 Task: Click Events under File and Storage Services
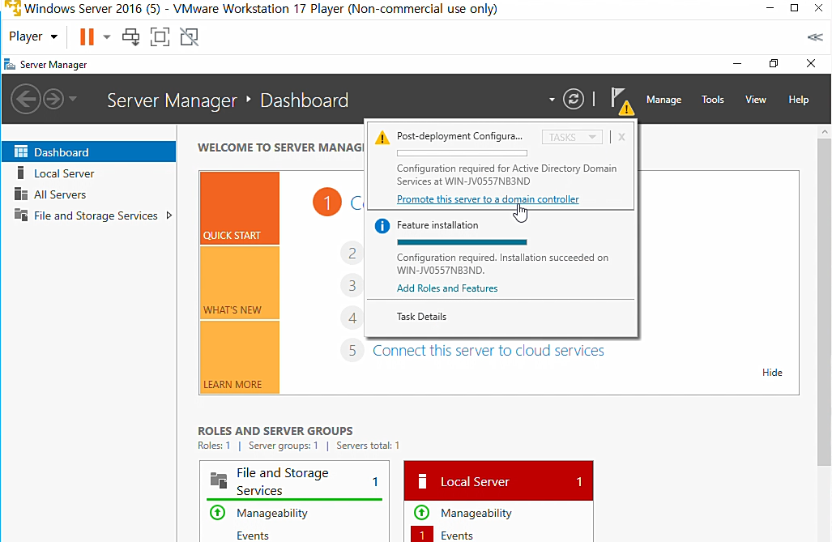click(x=253, y=536)
